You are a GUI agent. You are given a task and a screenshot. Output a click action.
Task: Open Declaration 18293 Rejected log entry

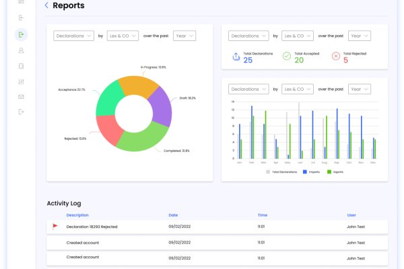point(217,227)
